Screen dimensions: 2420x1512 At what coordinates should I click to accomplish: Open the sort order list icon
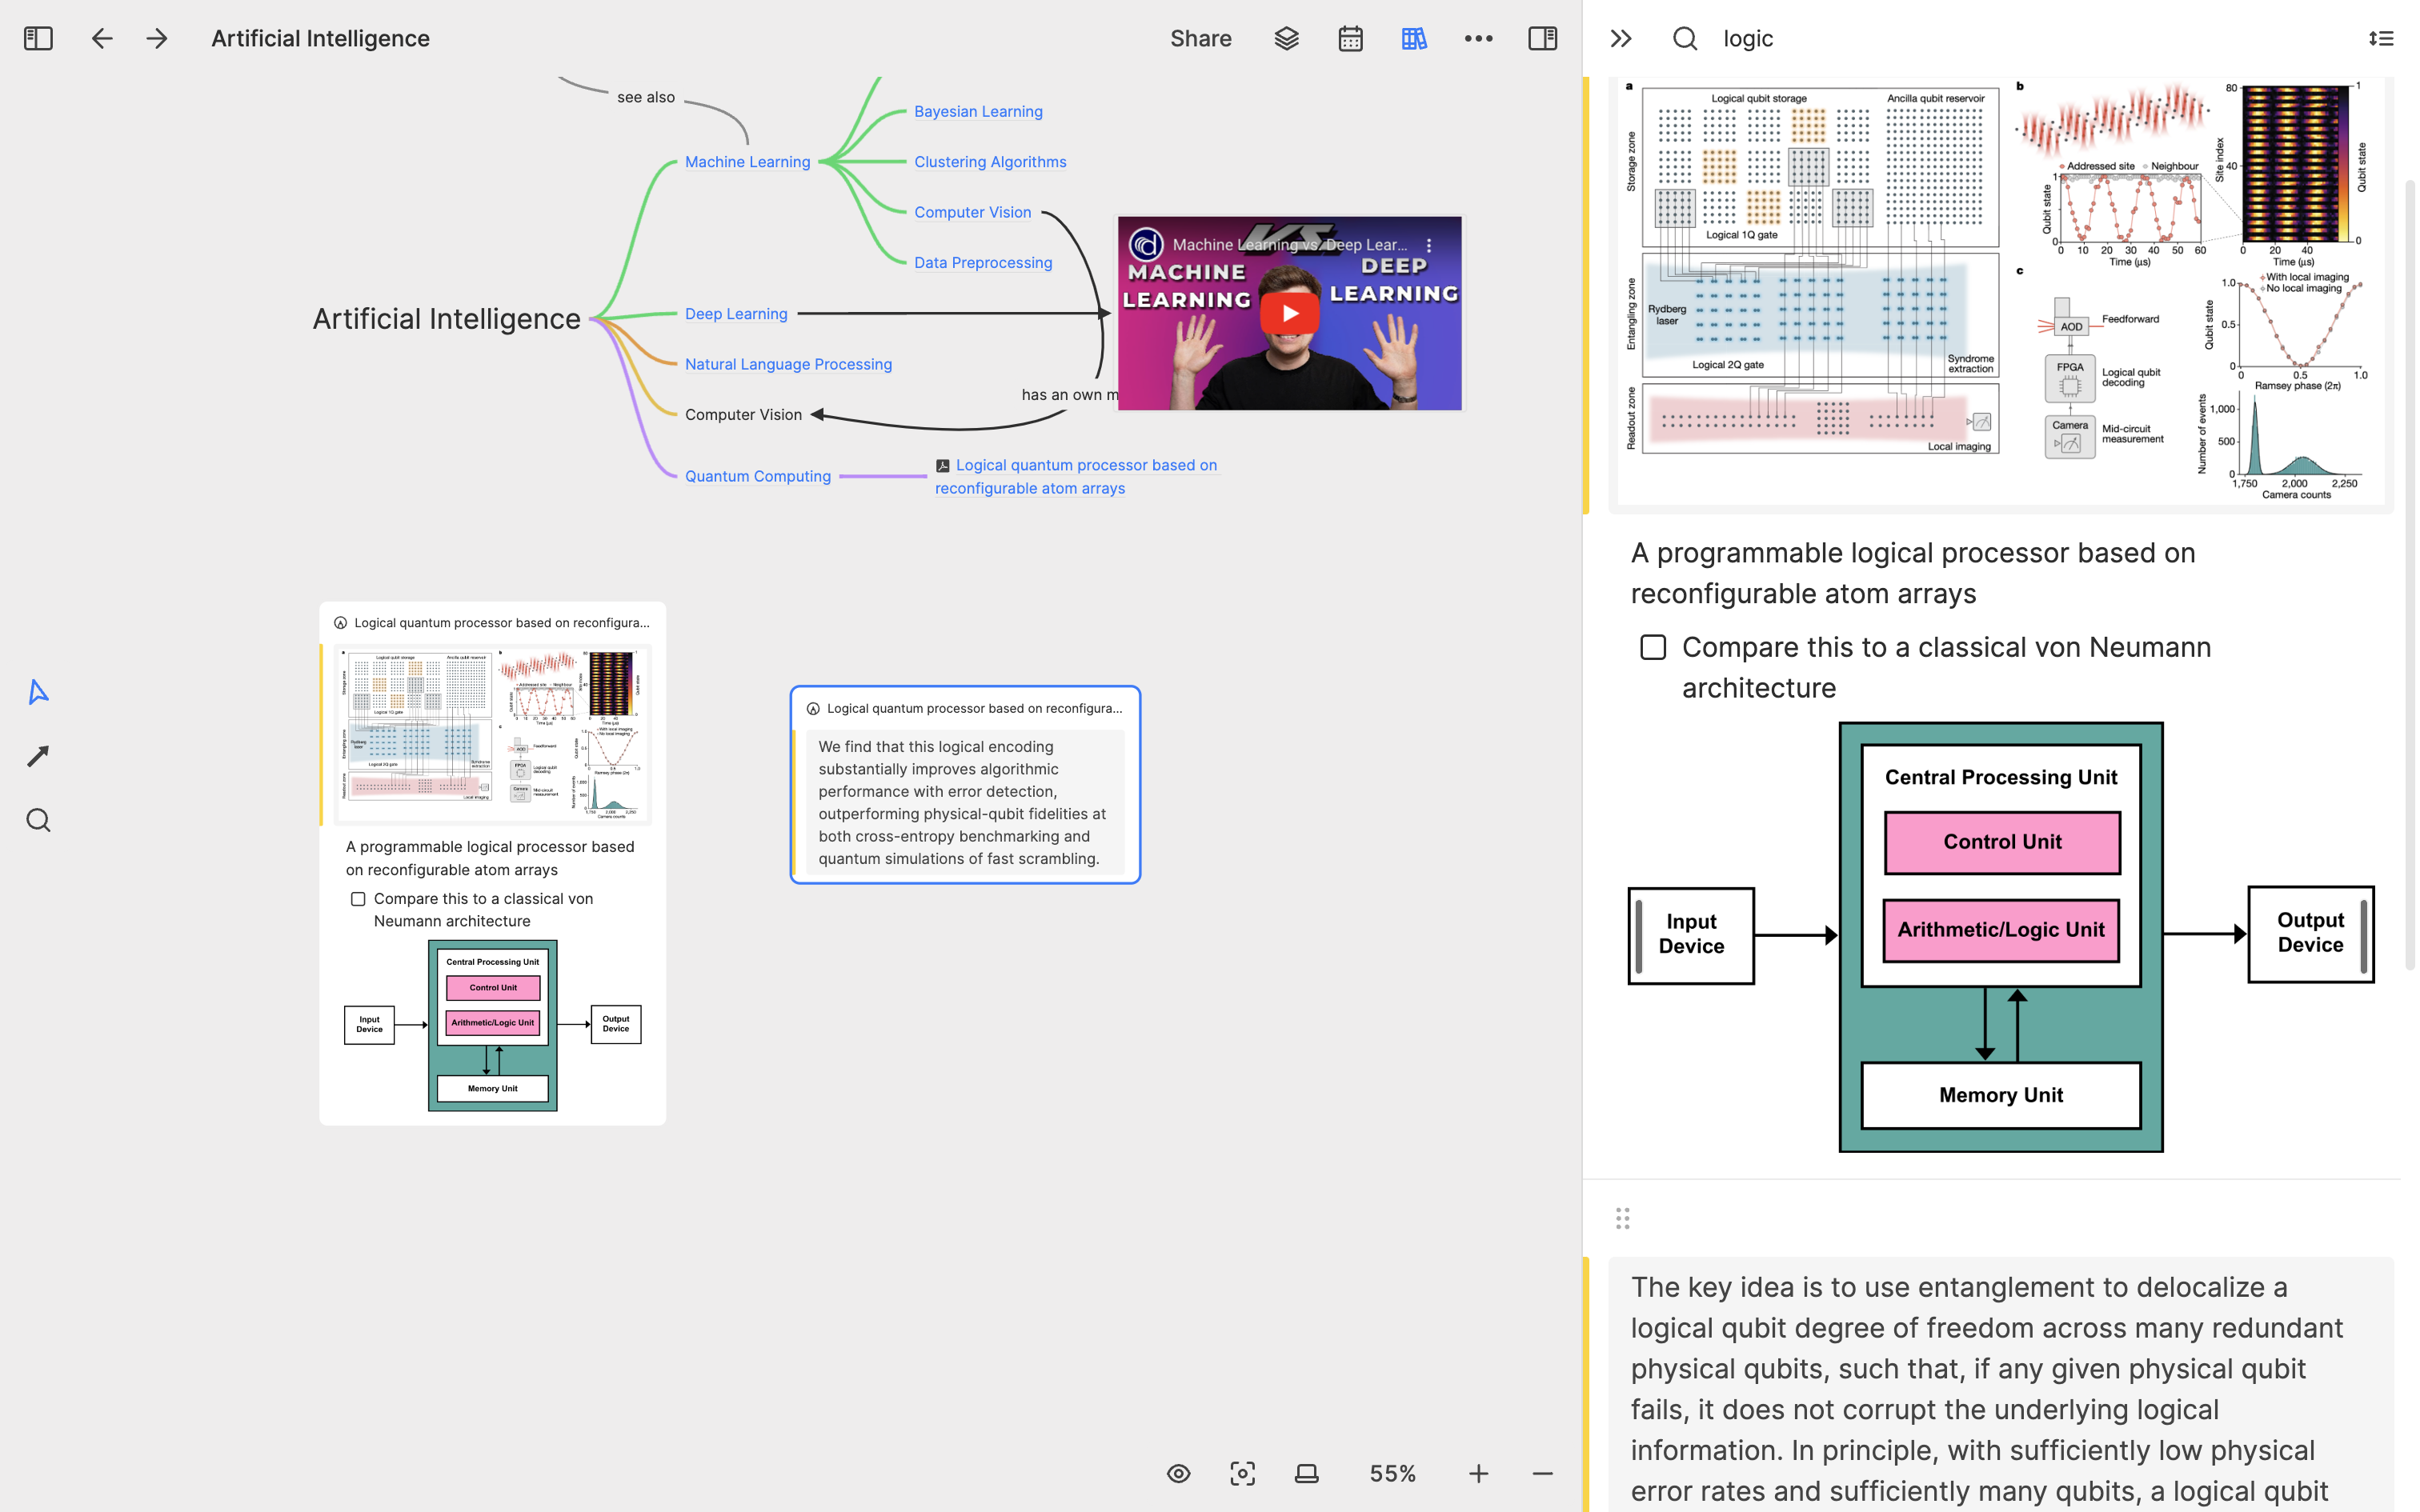pyautogui.click(x=2380, y=38)
